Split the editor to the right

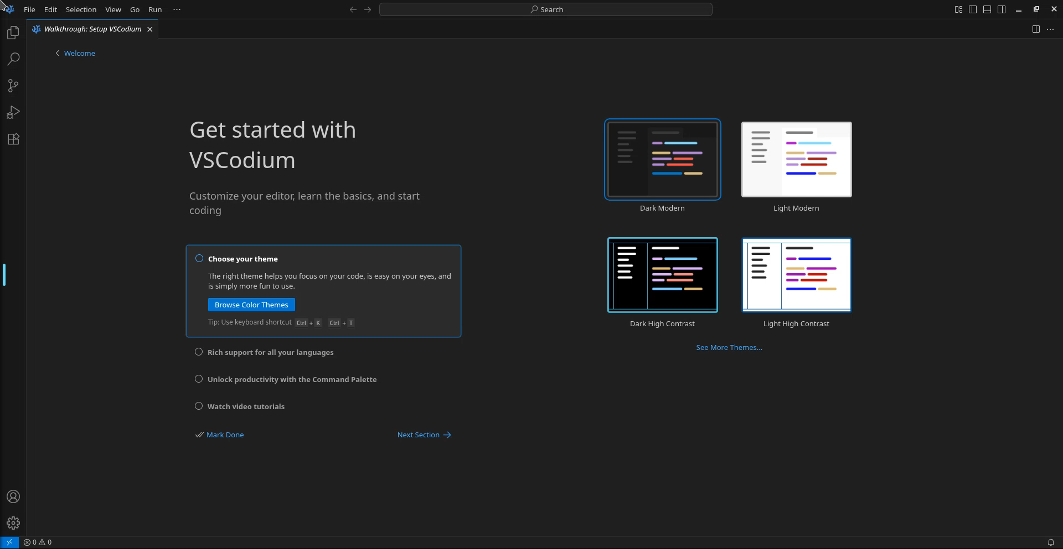(x=1036, y=29)
